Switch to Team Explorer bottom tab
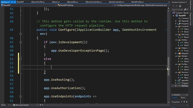Viewport: 193px width, 108px height. point(183,97)
